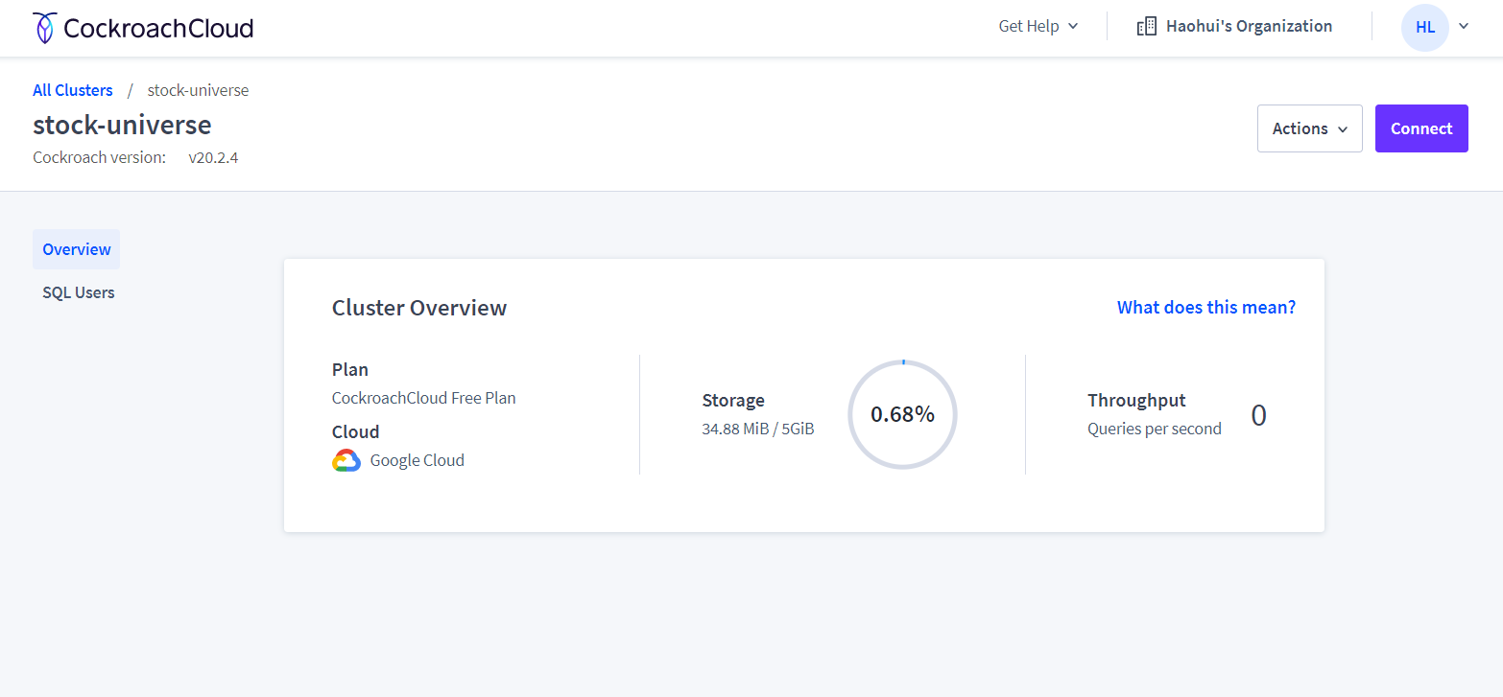The height and width of the screenshot is (697, 1503).
Task: Click Haohui's Organization name
Action: (1249, 27)
